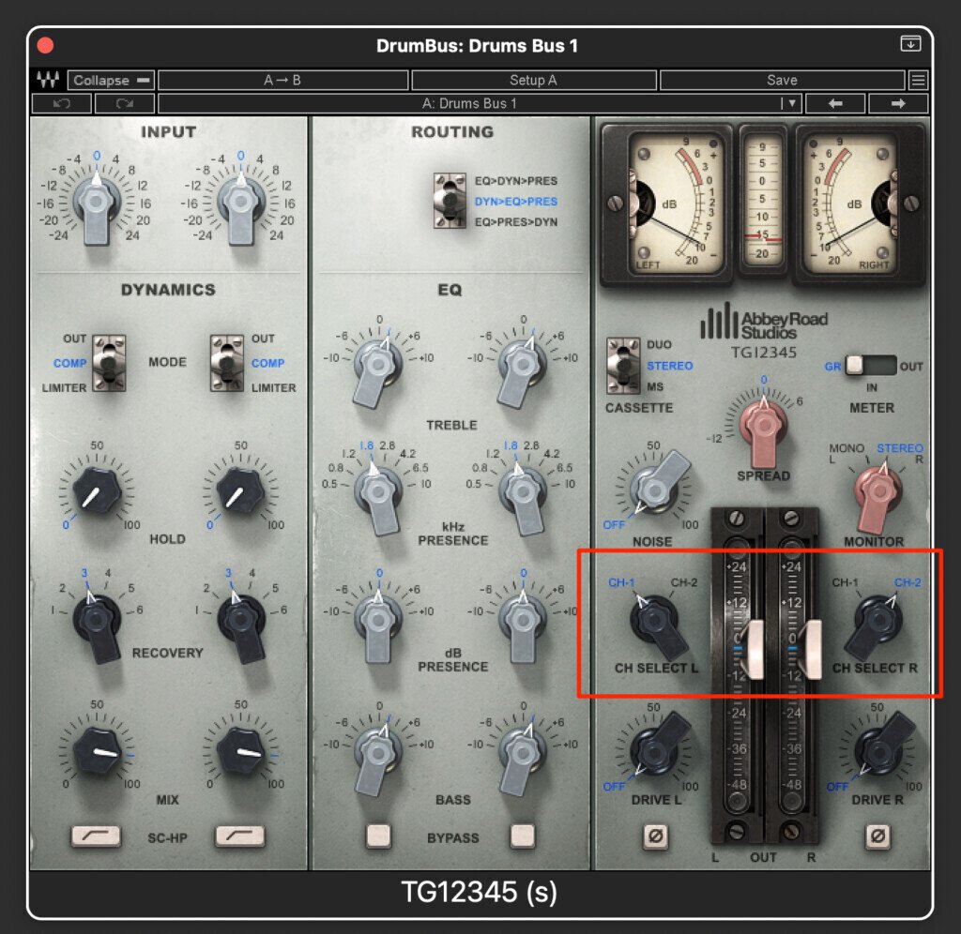Invert phase with Drive R Ø button

tap(877, 836)
